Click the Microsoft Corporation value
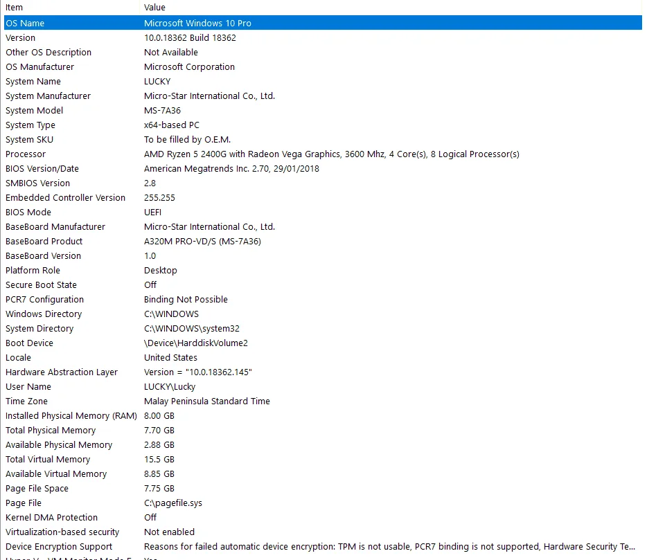Viewport: 649px width, 560px height. [189, 66]
